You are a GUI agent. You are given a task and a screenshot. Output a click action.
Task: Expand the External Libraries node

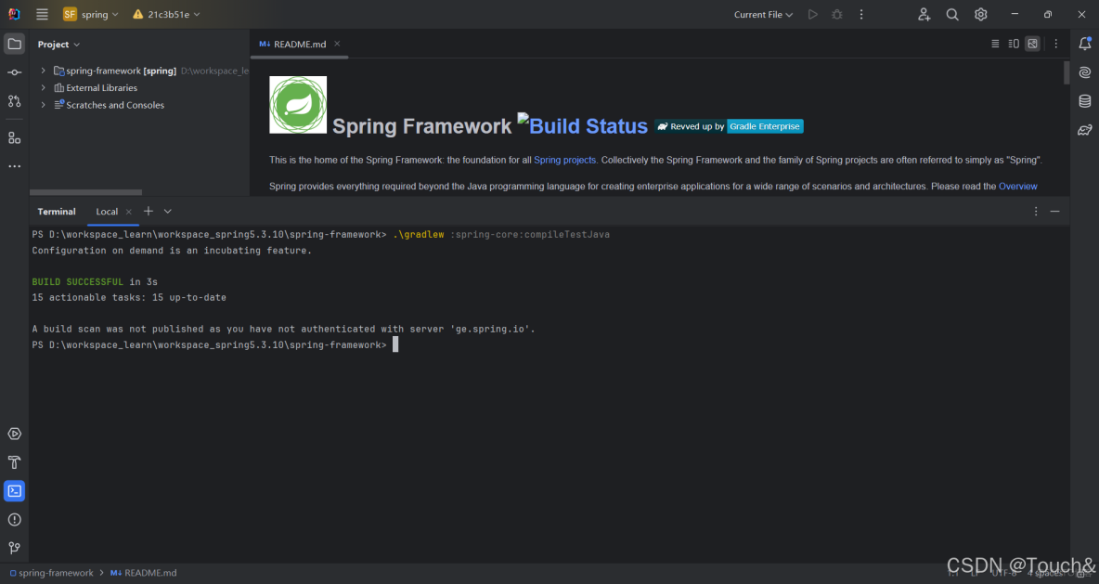tap(43, 87)
